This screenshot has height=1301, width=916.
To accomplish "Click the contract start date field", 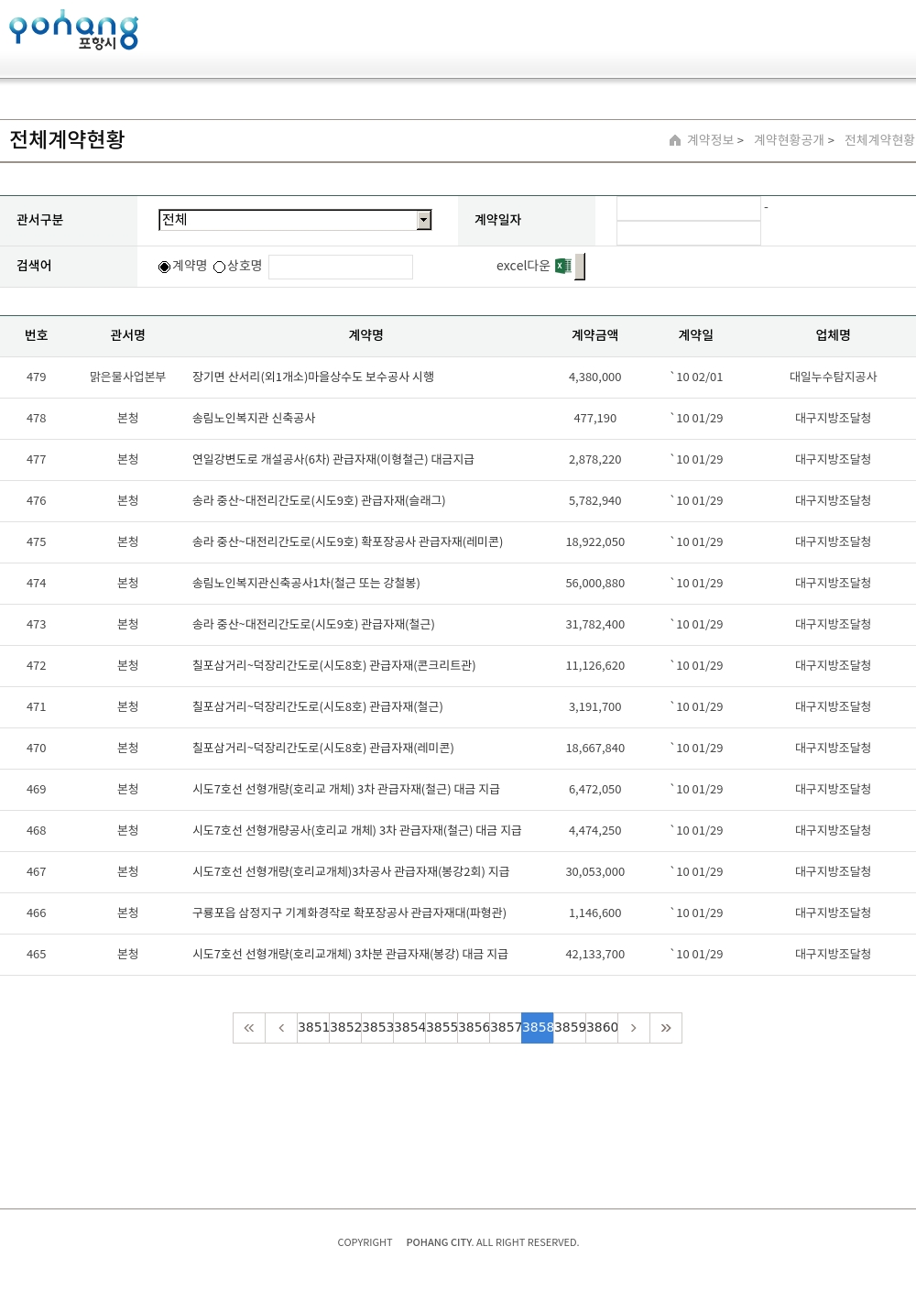I will (x=689, y=209).
